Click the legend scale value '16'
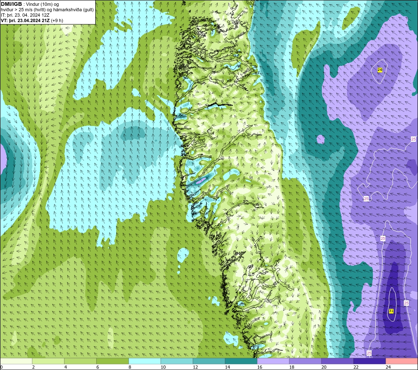This screenshot has width=418, height=370. 260,367
